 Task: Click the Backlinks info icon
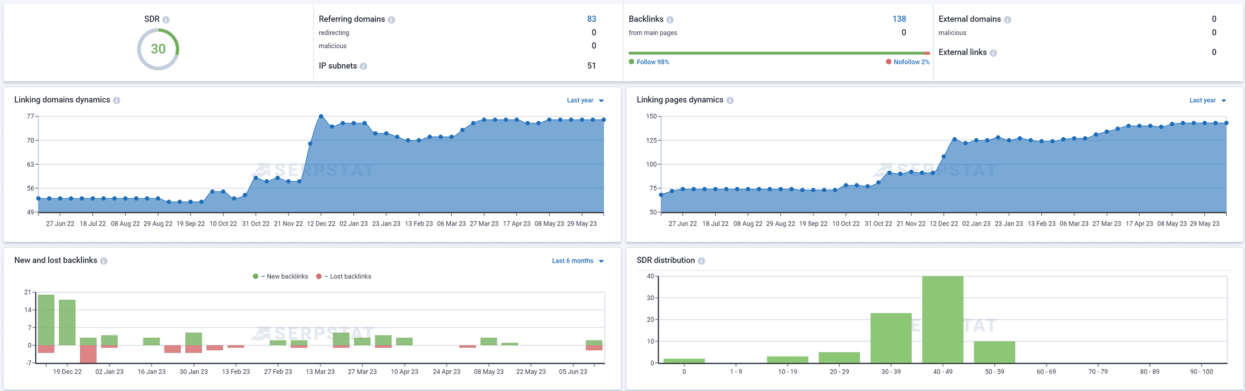tap(670, 20)
